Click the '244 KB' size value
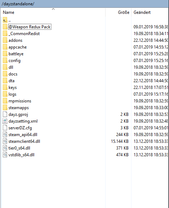This screenshot has width=169, height=208. click(122, 135)
